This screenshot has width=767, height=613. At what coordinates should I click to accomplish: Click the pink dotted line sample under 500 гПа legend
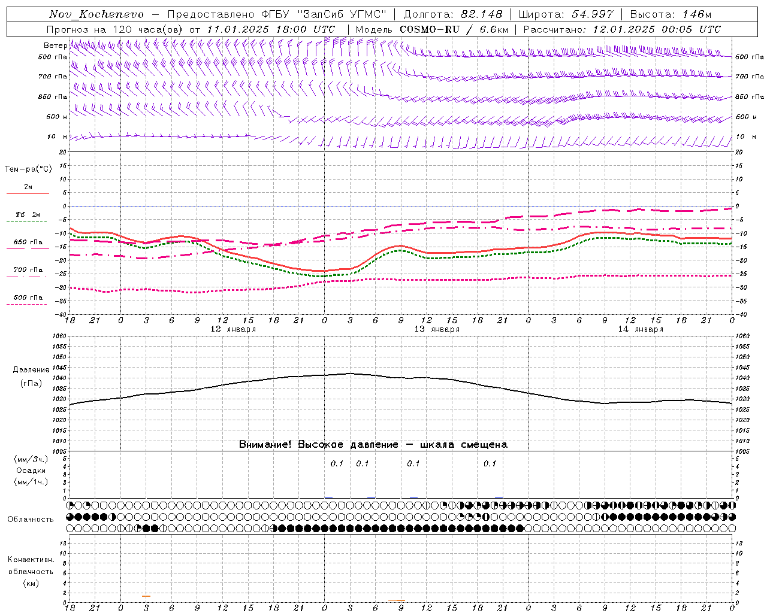pyautogui.click(x=27, y=304)
